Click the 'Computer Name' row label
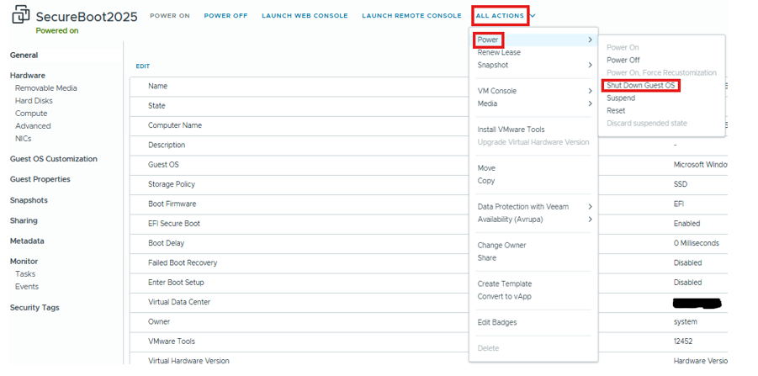758x376 pixels. click(x=175, y=125)
